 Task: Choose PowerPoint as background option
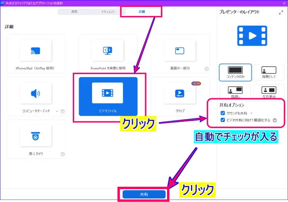pos(108,53)
